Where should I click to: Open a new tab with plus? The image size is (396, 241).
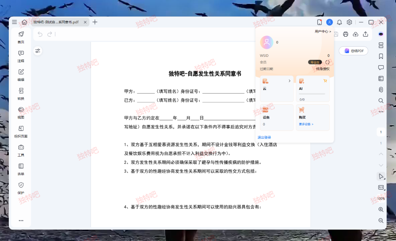click(95, 22)
